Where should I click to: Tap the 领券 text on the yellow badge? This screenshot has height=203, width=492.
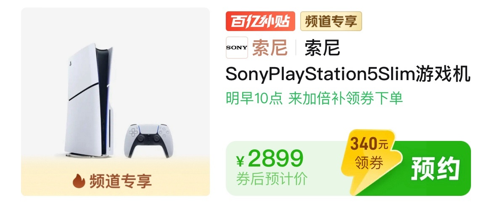coord(369,163)
